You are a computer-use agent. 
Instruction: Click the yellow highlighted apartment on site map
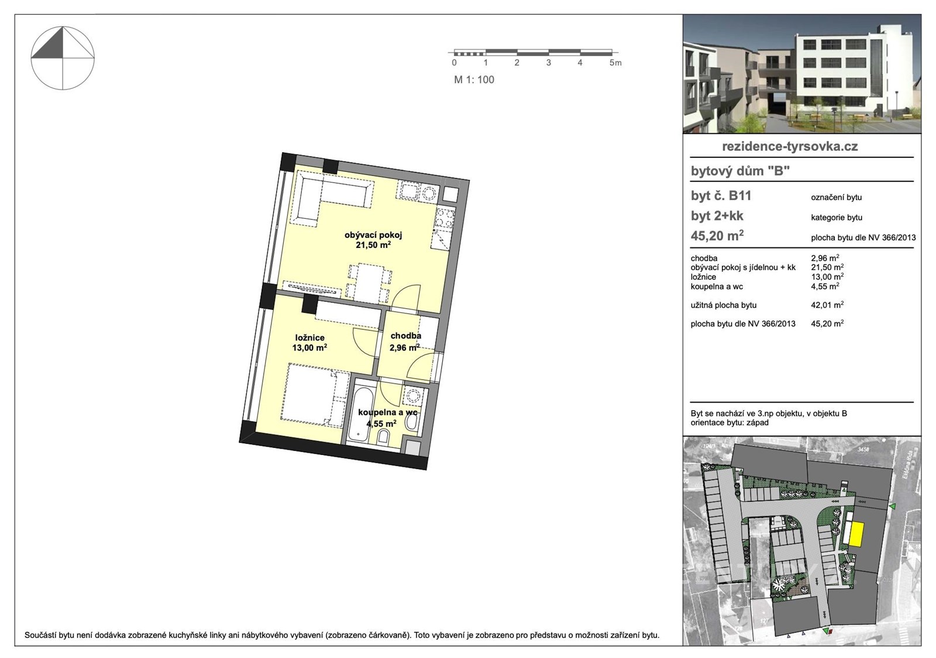[x=856, y=535]
